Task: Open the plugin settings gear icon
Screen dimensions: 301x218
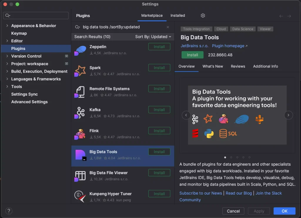Action: tap(203, 16)
